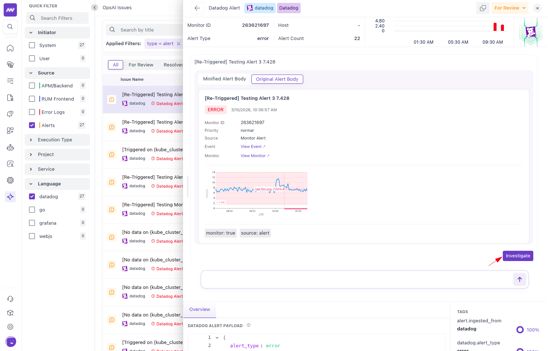548x351 pixels.
Task: Go to the Home icon in the sidebar
Action: (10, 48)
